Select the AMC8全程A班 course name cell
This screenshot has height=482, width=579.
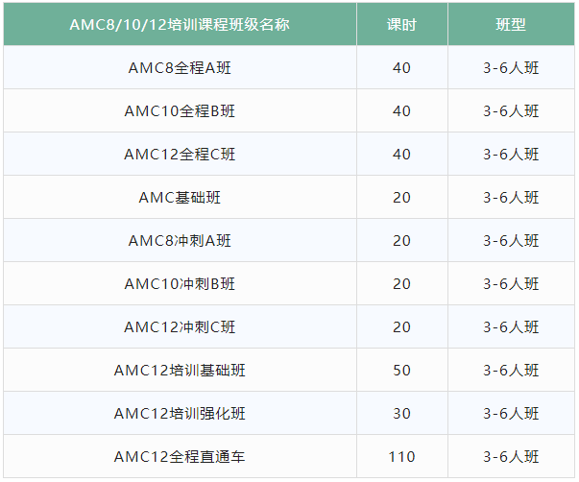tap(180, 68)
